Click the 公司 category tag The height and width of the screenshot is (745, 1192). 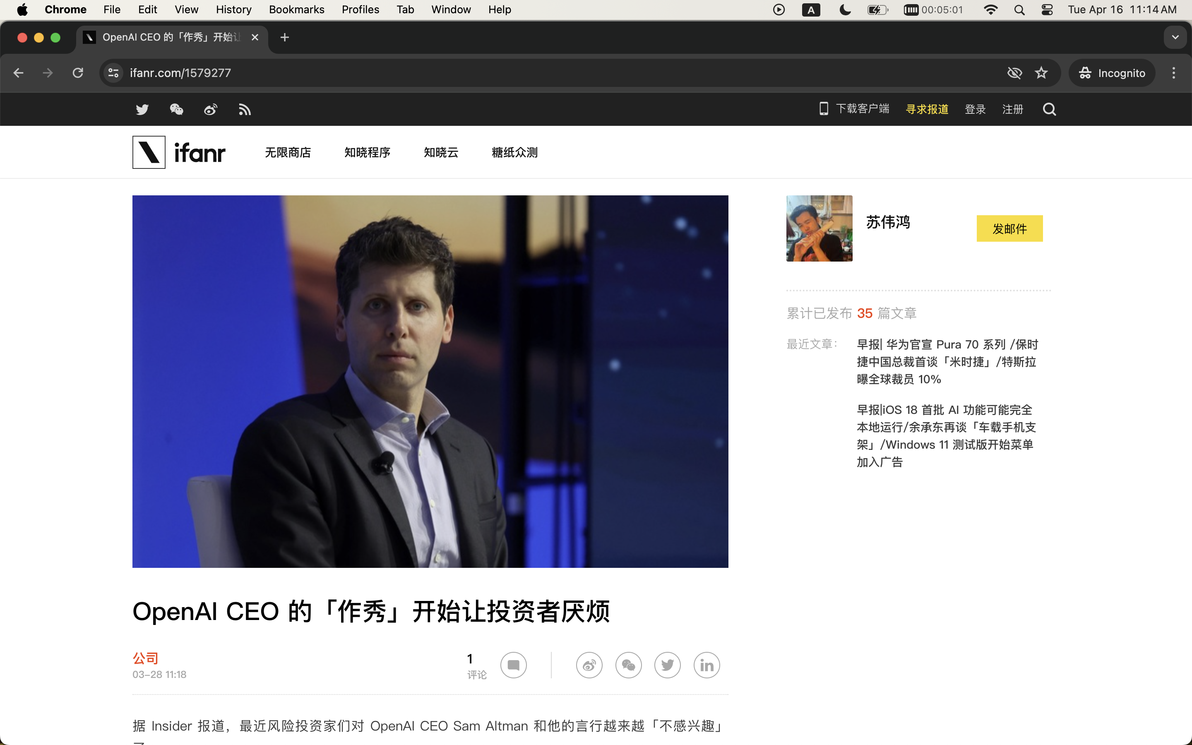click(145, 658)
